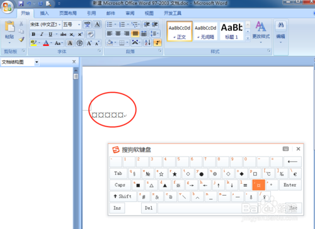Expand the styles gallery More arrow
The height and width of the screenshot is (229, 315).
click(x=248, y=38)
